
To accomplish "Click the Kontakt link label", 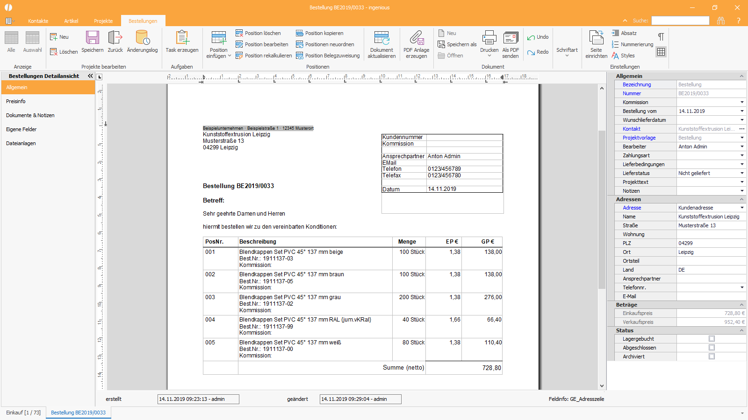I will point(632,129).
